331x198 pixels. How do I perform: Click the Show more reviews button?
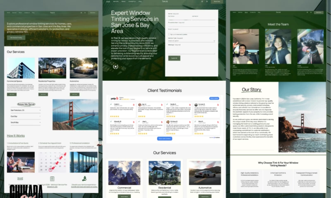click(164, 139)
